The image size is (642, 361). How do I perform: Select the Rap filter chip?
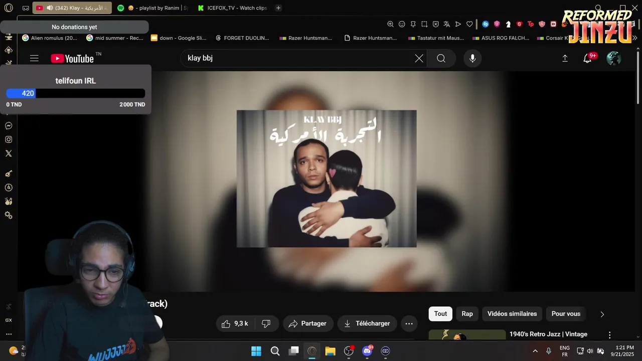tap(467, 314)
